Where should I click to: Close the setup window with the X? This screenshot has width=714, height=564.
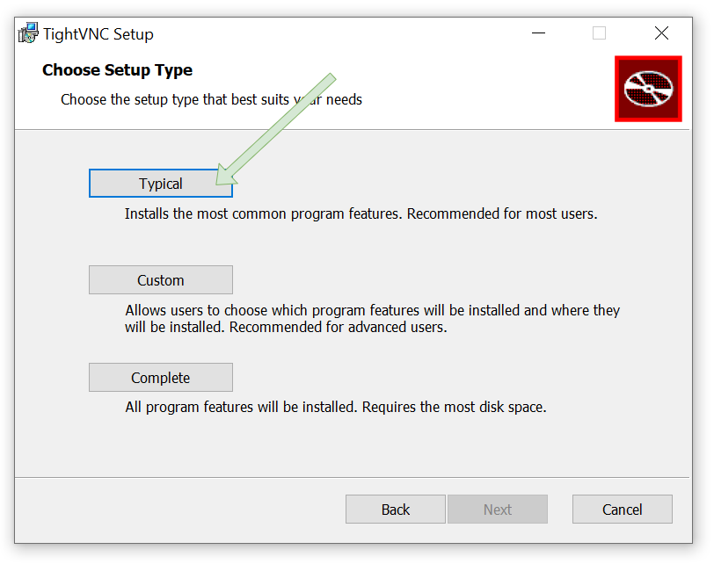661,33
